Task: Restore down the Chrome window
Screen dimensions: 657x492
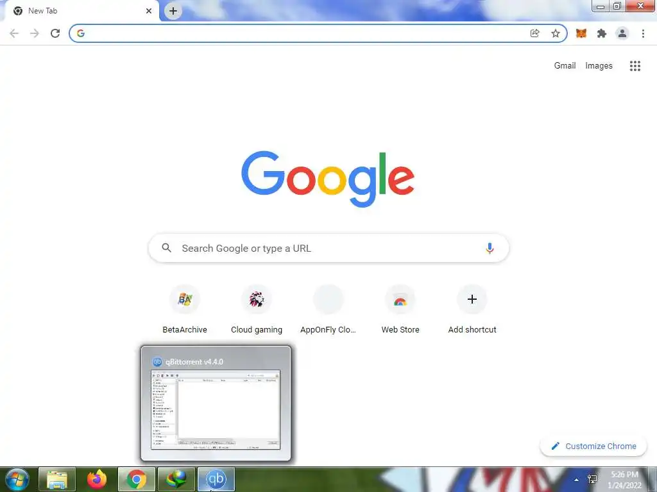Action: pos(617,6)
